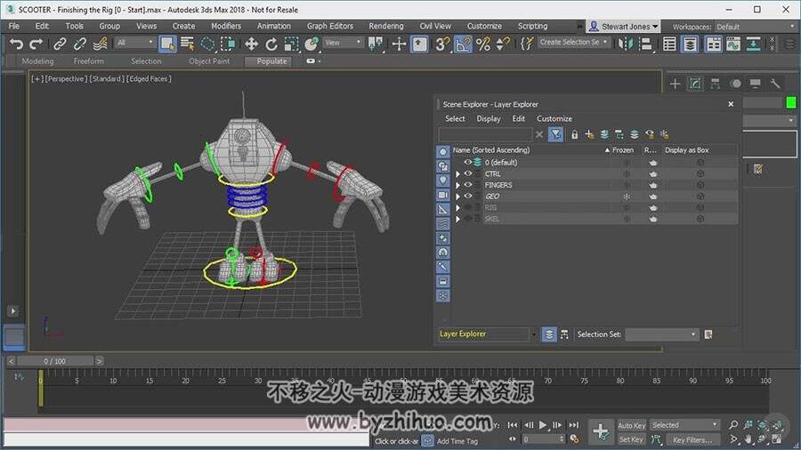Expand the RIG layer

pyautogui.click(x=457, y=207)
